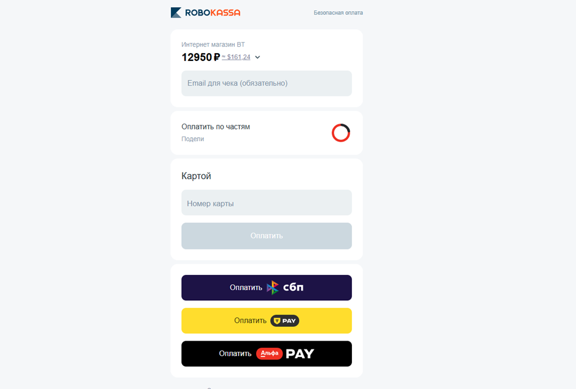Click the T-Pay badge icon

click(284, 320)
